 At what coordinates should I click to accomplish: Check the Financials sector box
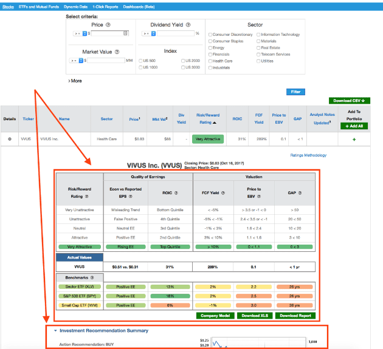pyautogui.click(x=210, y=55)
